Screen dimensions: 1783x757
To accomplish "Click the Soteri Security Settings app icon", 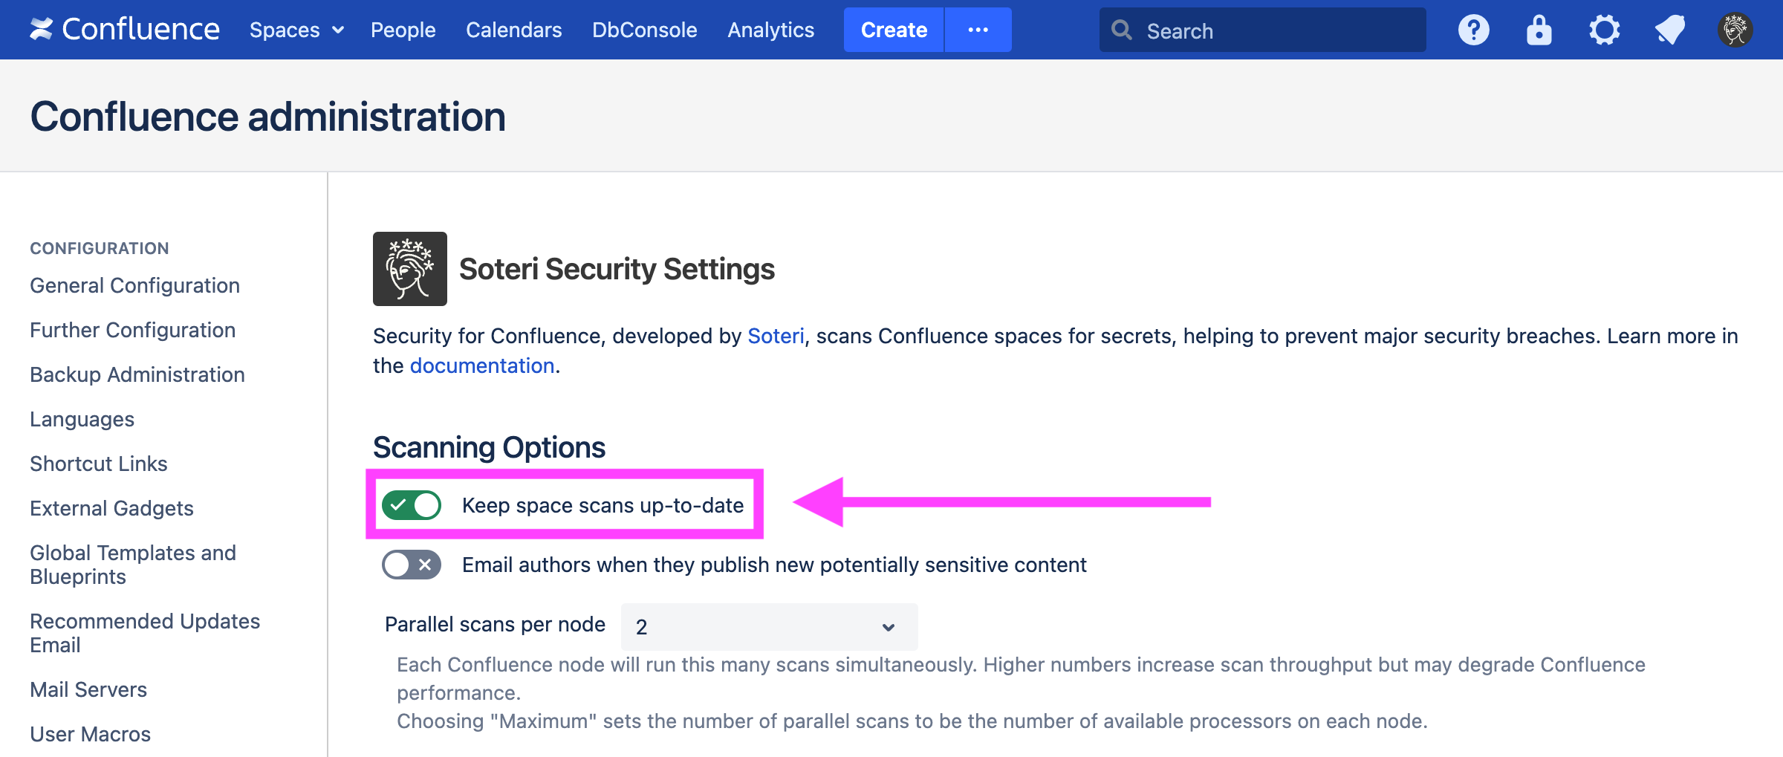I will pyautogui.click(x=409, y=268).
